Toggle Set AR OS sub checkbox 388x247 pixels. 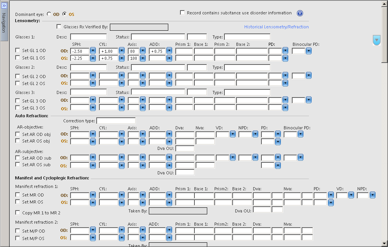18,165
